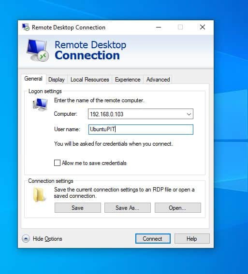Click the Remote Desktop Connection title bar icon
Screen dimensions: 248x274
pos(26,27)
